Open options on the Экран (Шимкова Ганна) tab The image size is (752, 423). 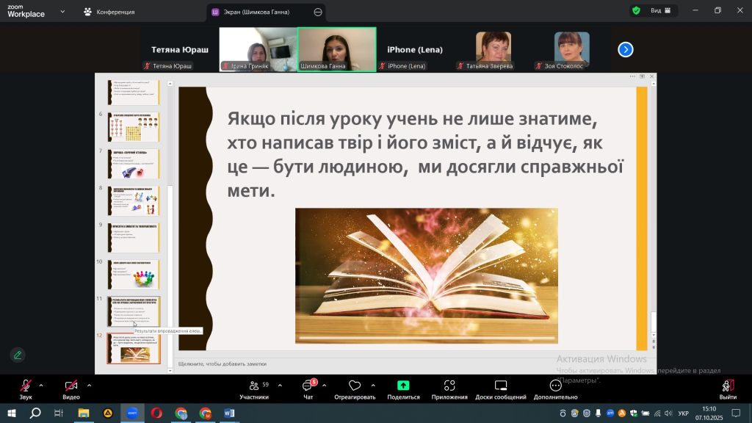[x=317, y=12]
